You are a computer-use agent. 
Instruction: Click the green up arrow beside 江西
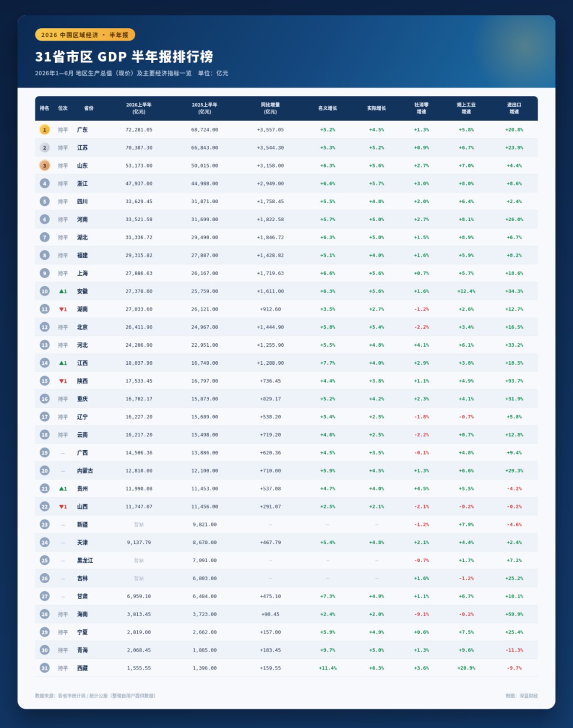[x=61, y=363]
